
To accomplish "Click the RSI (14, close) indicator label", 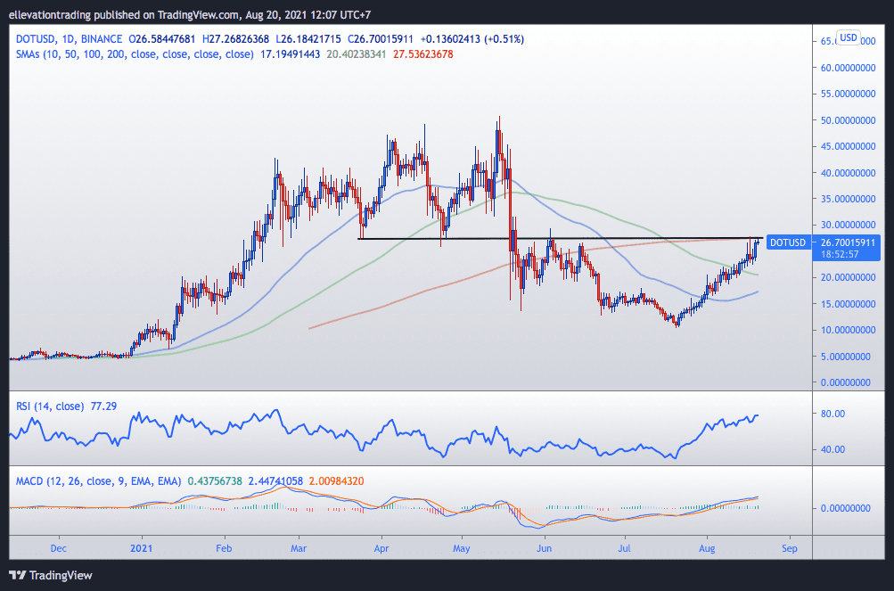I will tap(52, 406).
